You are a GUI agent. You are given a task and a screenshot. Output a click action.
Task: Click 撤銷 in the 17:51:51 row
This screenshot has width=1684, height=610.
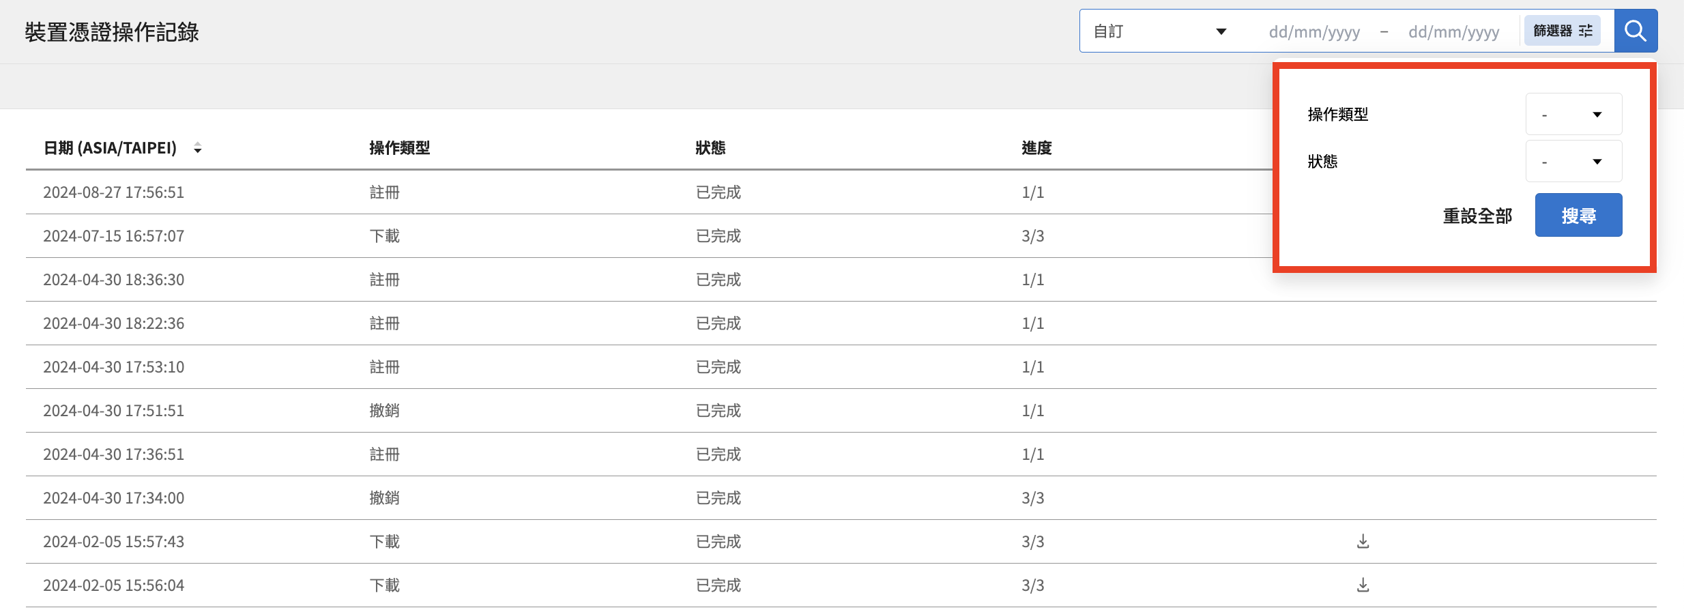pyautogui.click(x=384, y=411)
